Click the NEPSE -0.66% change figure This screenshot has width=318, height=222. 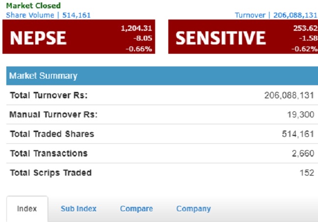[x=139, y=49]
